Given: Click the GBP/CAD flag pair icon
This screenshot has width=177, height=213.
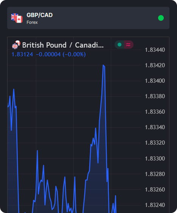Looking at the screenshot, I should click(17, 18).
